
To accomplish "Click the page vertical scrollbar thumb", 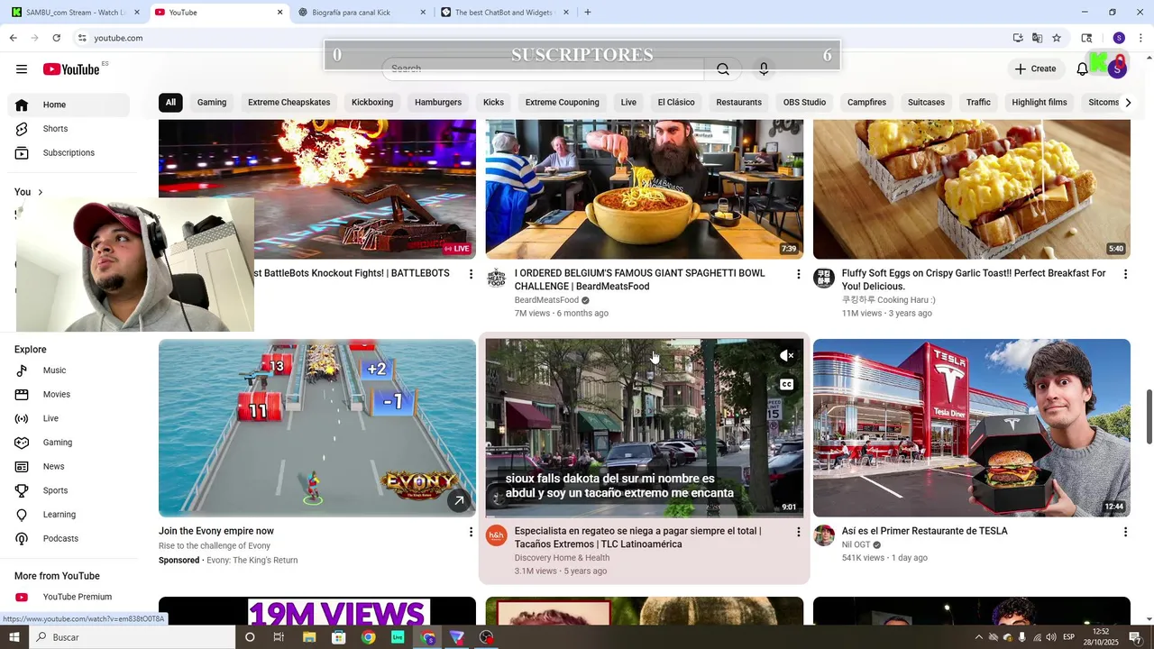I will pyautogui.click(x=1149, y=416).
